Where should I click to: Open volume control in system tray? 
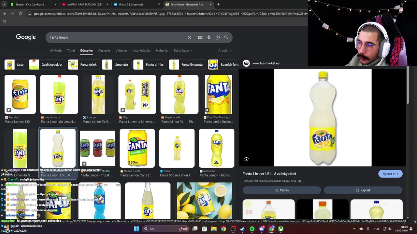390,229
